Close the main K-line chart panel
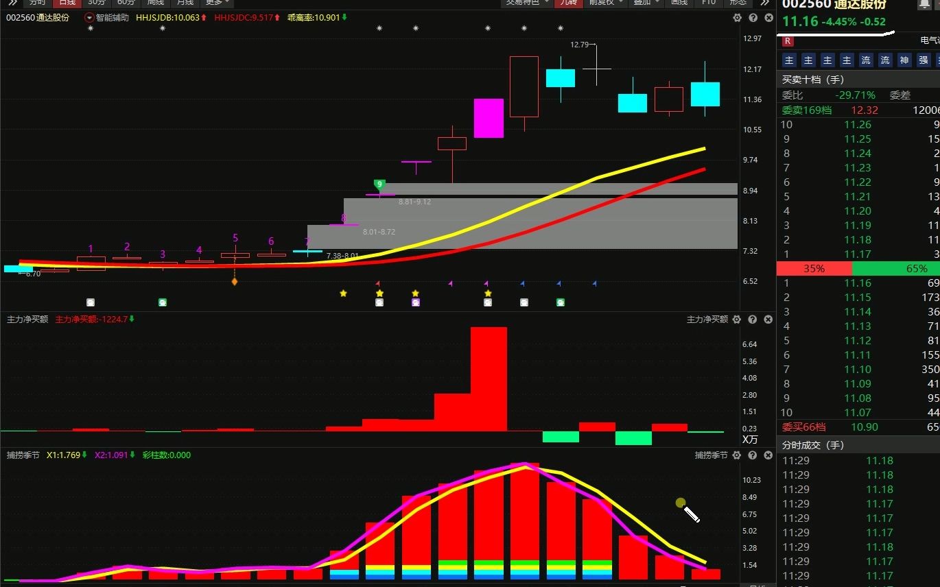Viewport: 940px width, 587px height. coord(768,18)
